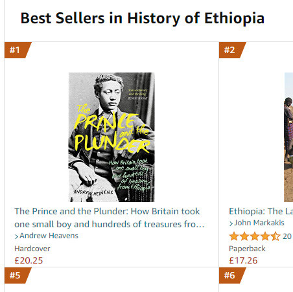
Task: Click the #6 rank badge
Action: tap(232, 275)
